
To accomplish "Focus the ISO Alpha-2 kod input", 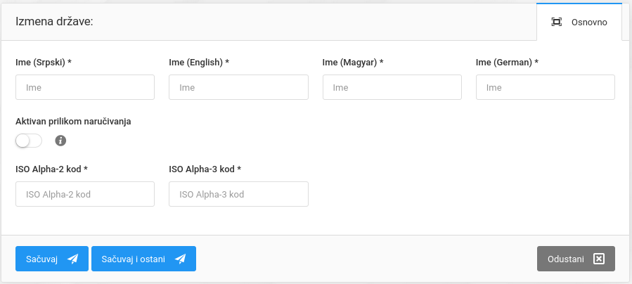I will tap(85, 194).
